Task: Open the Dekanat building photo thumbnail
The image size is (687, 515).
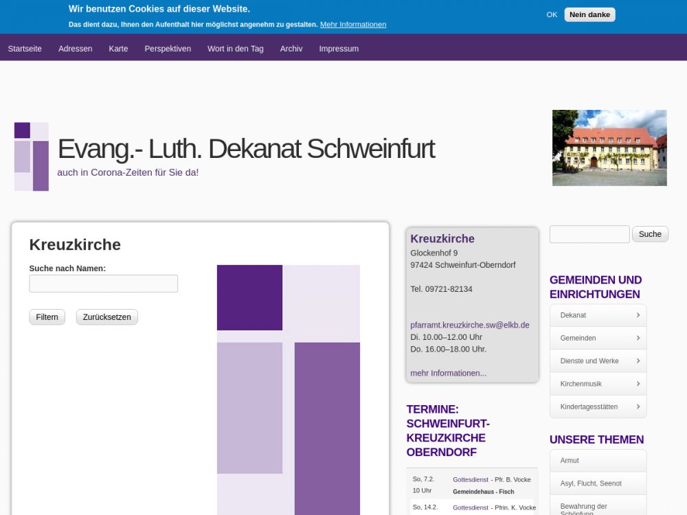Action: (x=609, y=148)
